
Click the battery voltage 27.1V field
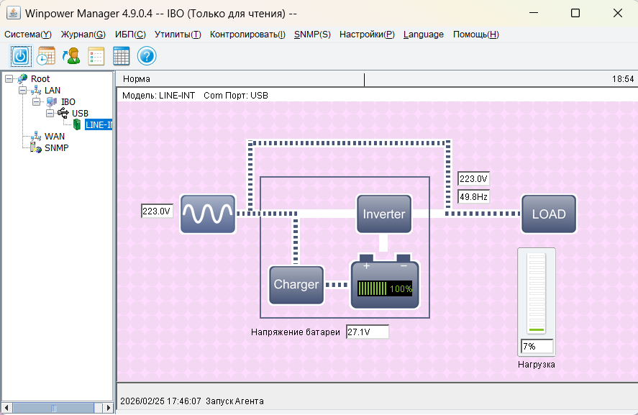368,332
